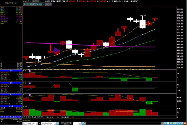The image size is (187, 125).
Task: Select the 30-minute timeframe button
Action: point(37,4)
